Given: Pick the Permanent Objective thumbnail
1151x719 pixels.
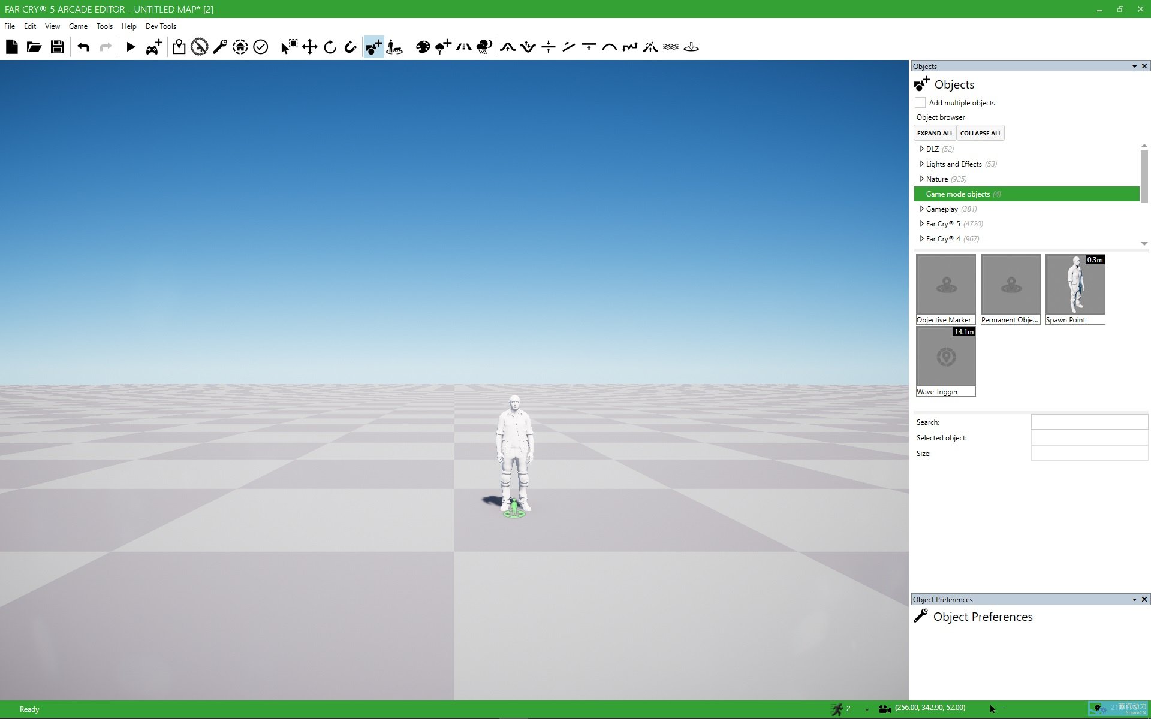Looking at the screenshot, I should point(1011,289).
